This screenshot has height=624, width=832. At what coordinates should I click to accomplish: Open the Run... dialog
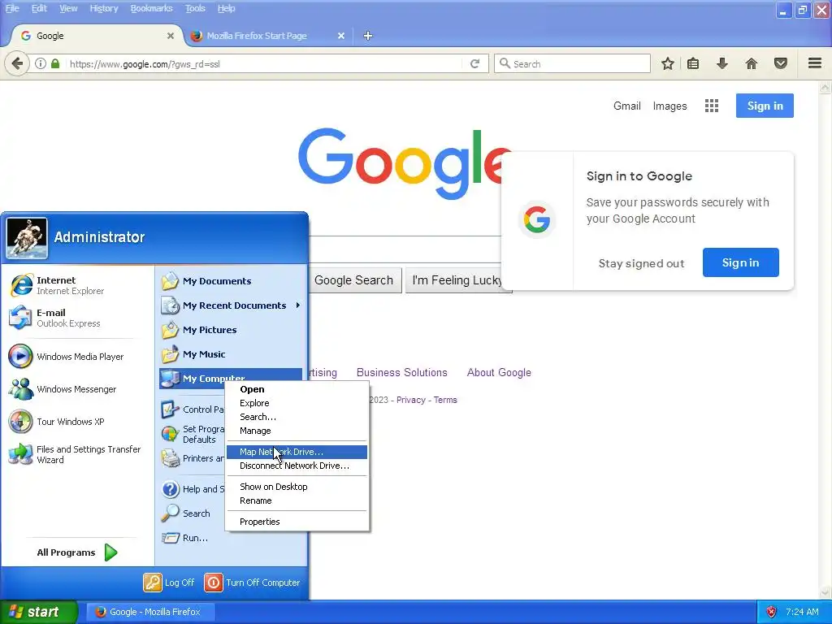192,538
